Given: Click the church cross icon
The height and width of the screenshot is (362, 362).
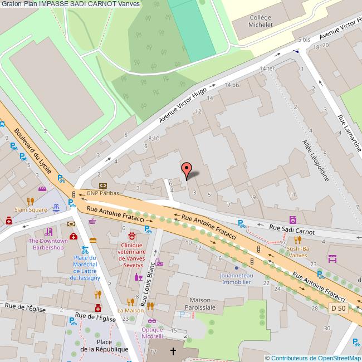Looking at the screenshot, I should tap(173, 351).
